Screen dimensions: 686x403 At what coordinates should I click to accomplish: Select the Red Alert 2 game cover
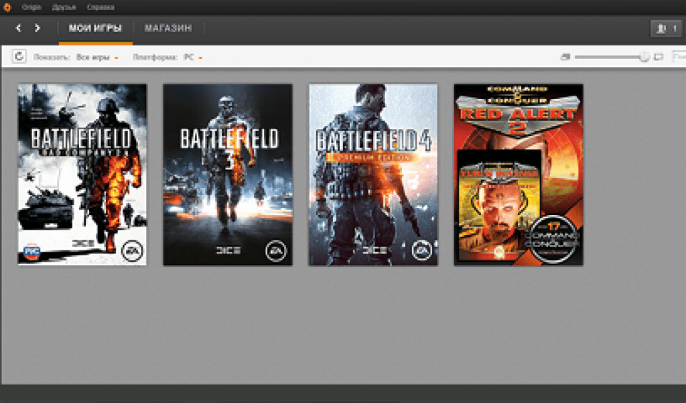point(518,174)
